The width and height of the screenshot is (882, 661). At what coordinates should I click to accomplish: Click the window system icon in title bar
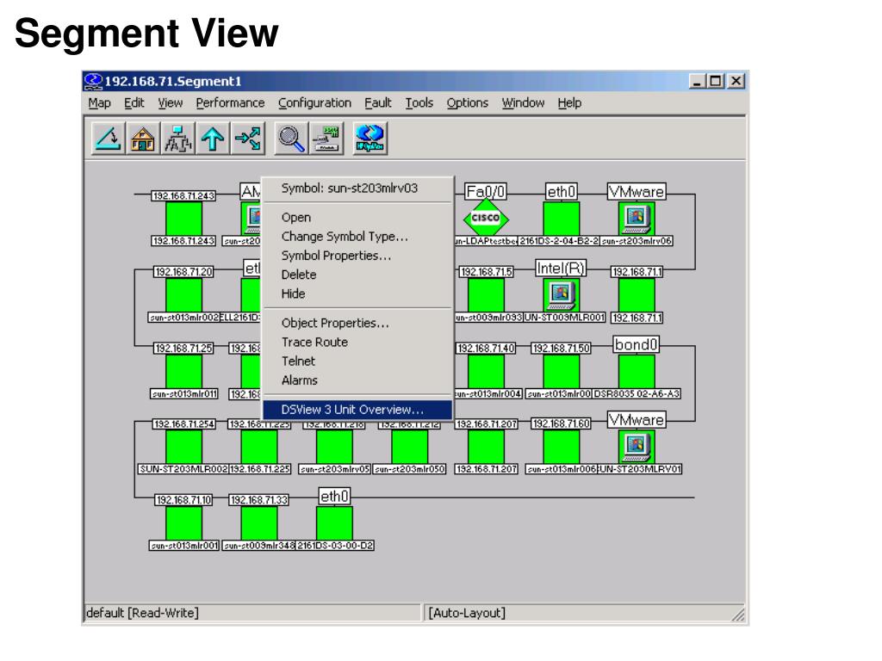coord(93,81)
